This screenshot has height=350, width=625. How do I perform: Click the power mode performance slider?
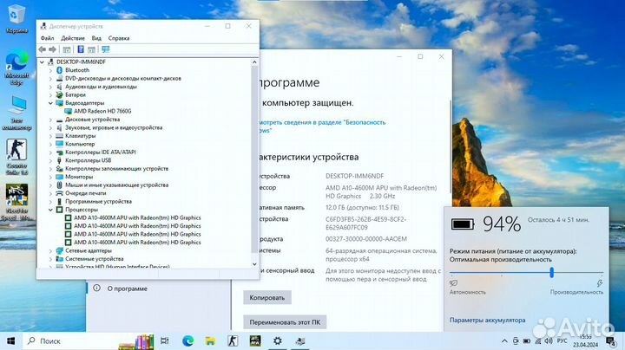pyautogui.click(x=551, y=271)
